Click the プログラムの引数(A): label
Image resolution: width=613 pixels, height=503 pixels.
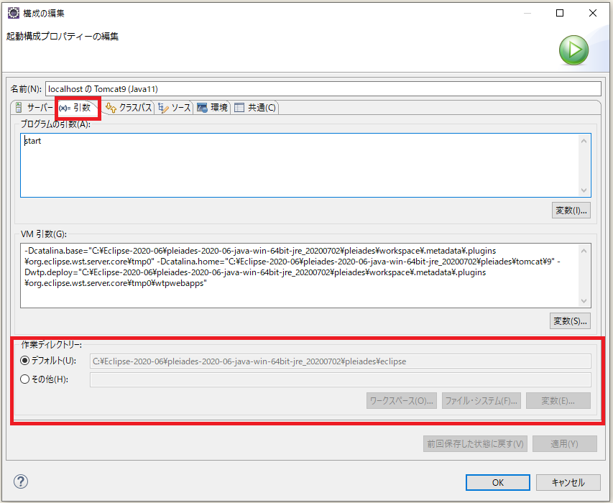point(55,124)
